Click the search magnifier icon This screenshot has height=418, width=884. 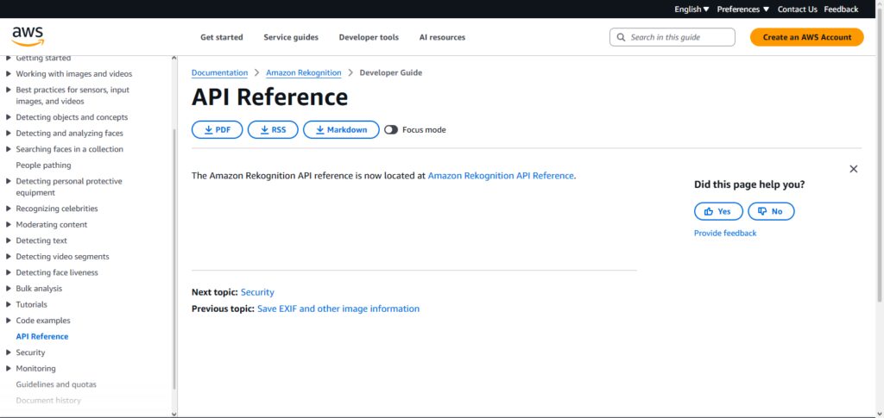(622, 37)
